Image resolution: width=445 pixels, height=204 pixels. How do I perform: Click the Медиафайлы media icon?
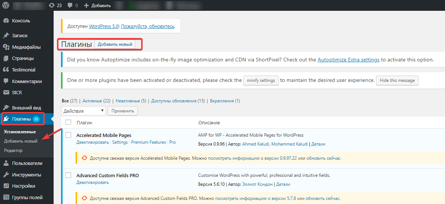6,47
